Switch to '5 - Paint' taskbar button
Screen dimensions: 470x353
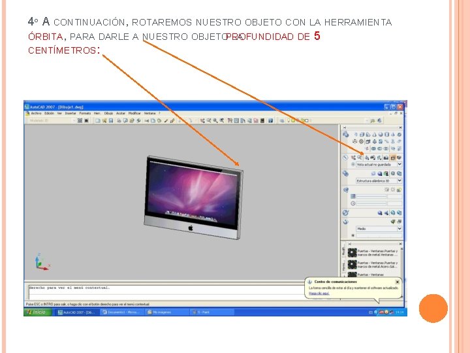point(211,312)
